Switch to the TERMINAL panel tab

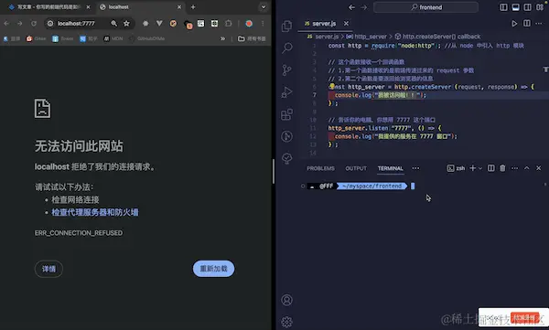390,168
